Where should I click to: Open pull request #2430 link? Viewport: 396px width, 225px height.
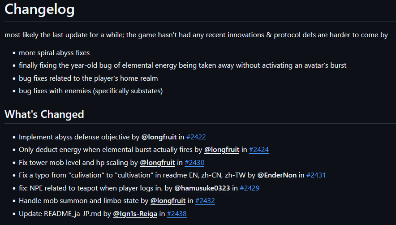coord(194,163)
